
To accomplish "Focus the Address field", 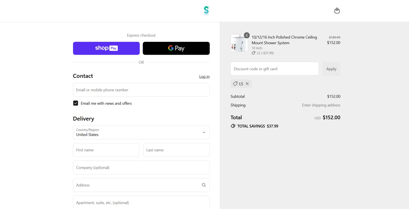I will tap(141, 185).
